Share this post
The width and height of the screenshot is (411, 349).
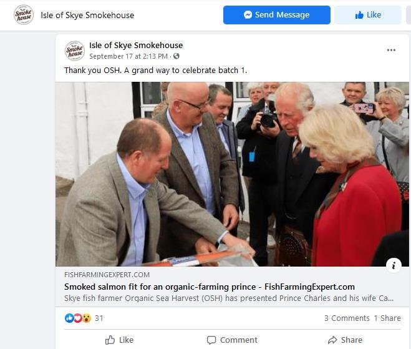point(346,340)
